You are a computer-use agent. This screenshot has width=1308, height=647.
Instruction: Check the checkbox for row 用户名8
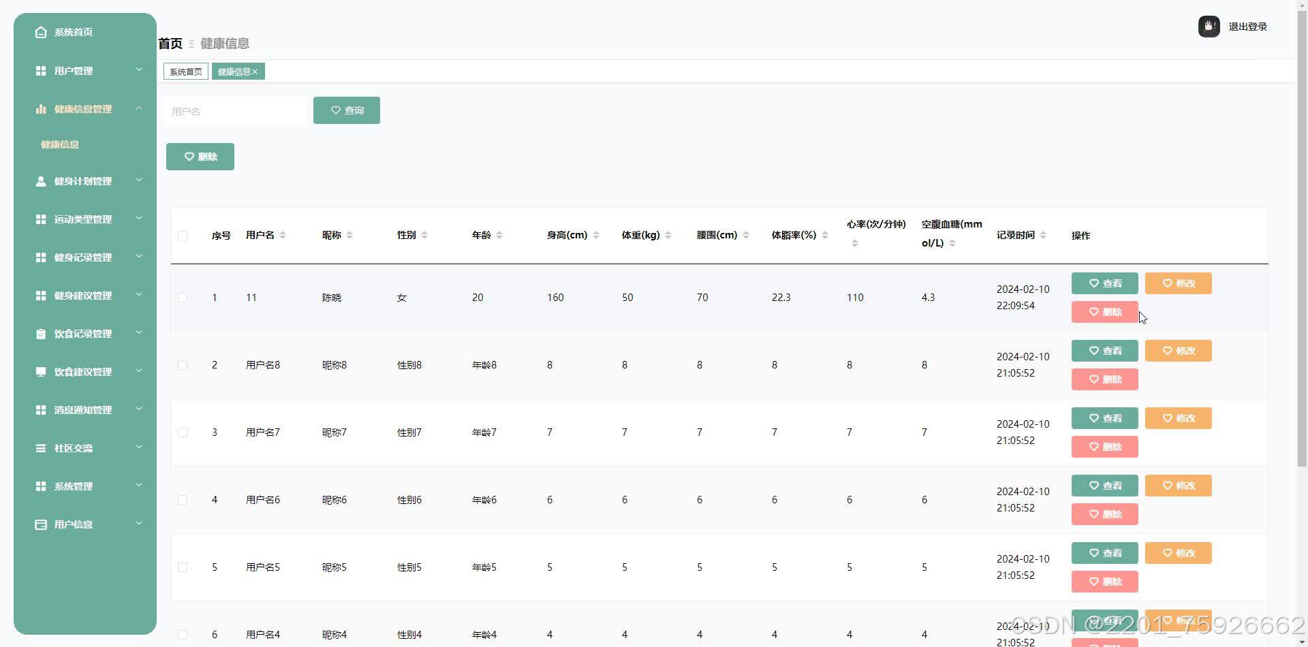[183, 365]
